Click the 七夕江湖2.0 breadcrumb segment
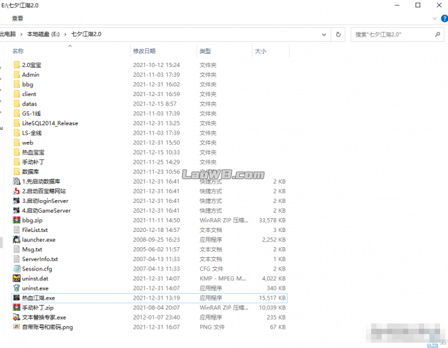The image size is (448, 348). pyautogui.click(x=86, y=34)
